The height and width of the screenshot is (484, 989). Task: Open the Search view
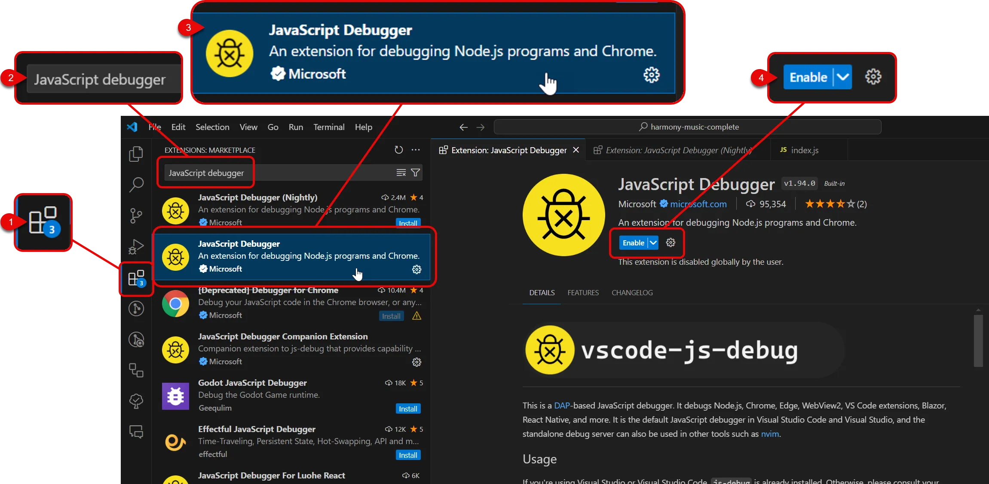point(136,185)
